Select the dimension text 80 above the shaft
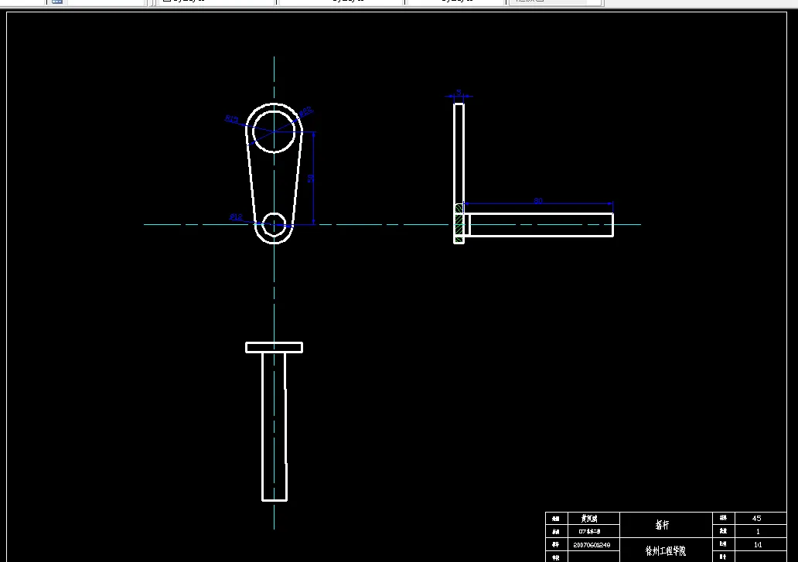This screenshot has width=798, height=562. coord(538,200)
